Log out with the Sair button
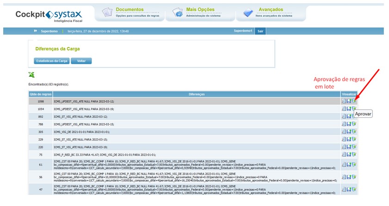Screen dimensions: 389x206 click(260, 31)
